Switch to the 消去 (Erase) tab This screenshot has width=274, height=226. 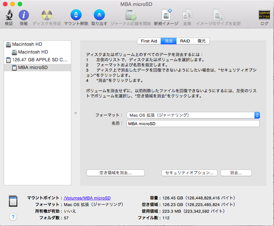[169, 41]
